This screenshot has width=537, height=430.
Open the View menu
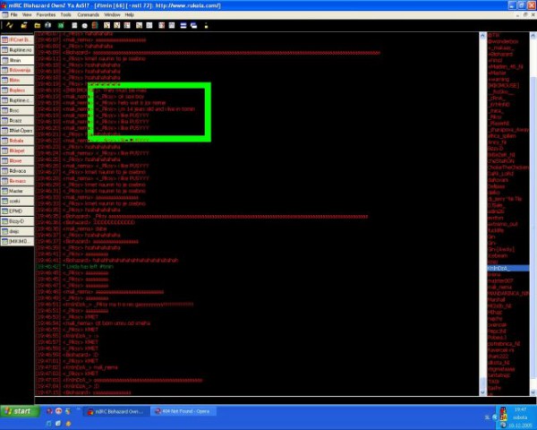[x=27, y=14]
